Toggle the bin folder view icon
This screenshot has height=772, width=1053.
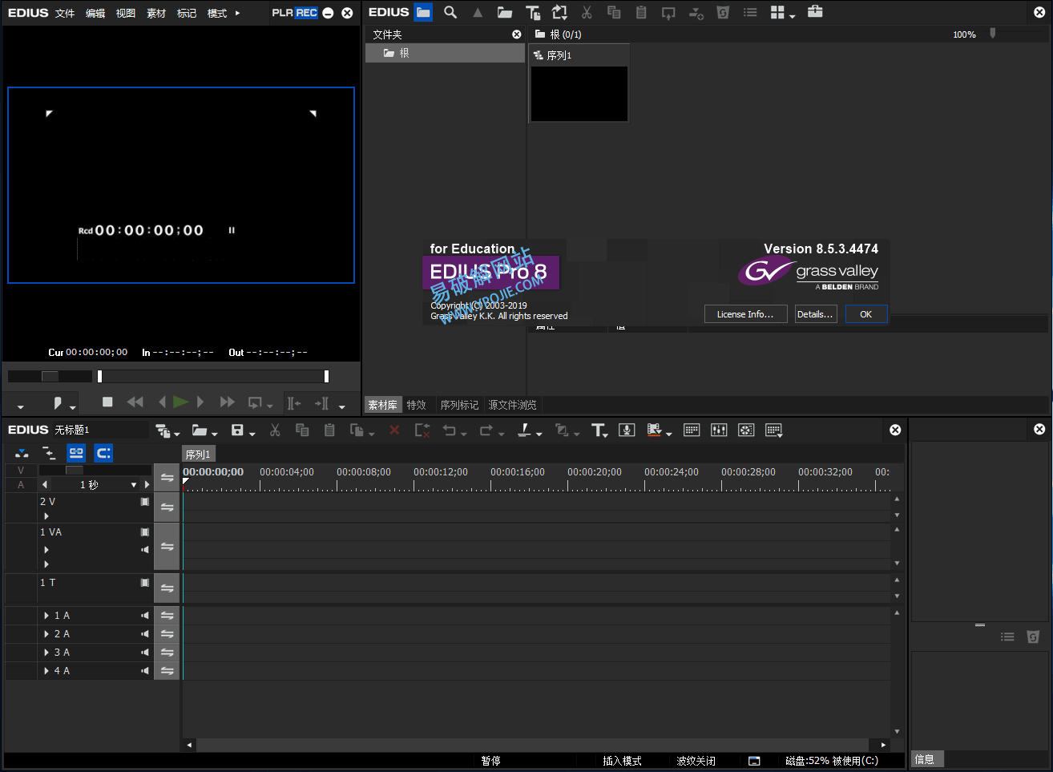423,12
